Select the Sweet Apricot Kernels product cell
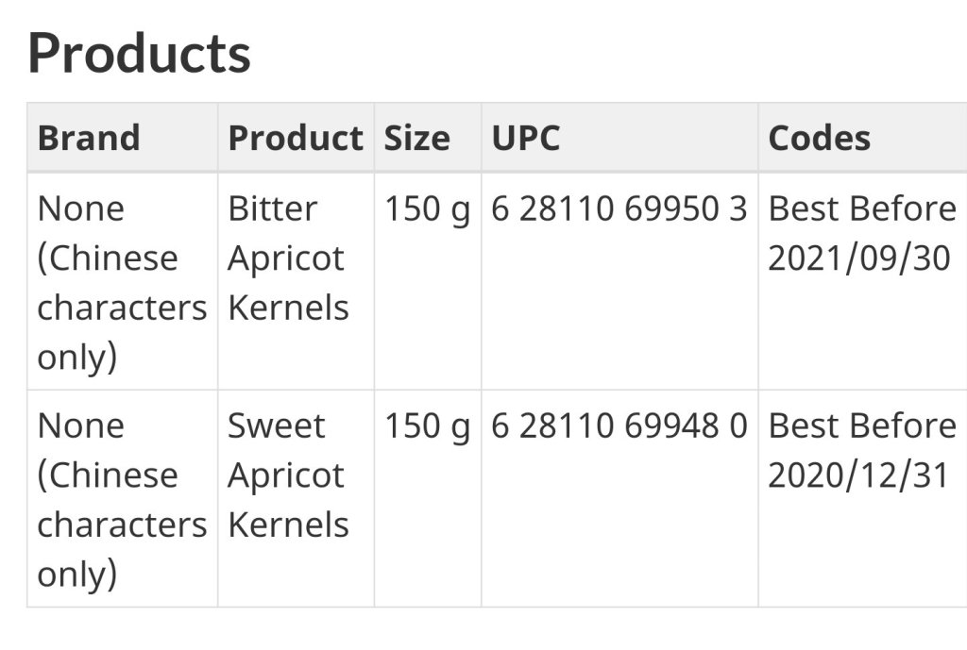 (288, 475)
